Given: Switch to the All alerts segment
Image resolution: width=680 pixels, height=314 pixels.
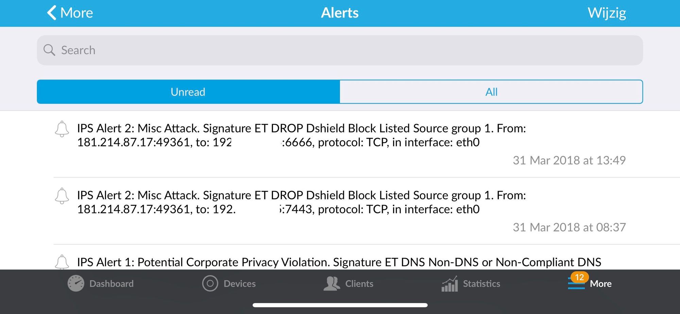Looking at the screenshot, I should point(491,92).
